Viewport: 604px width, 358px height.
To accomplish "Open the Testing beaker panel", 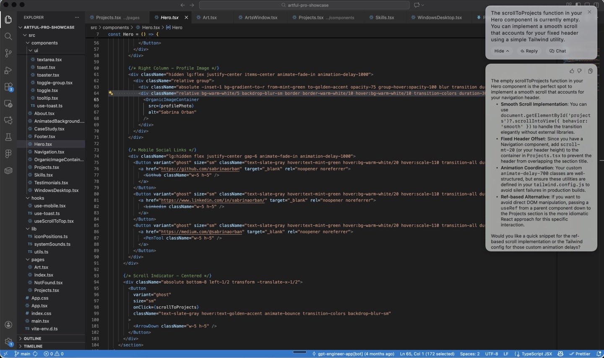I will click(8, 137).
